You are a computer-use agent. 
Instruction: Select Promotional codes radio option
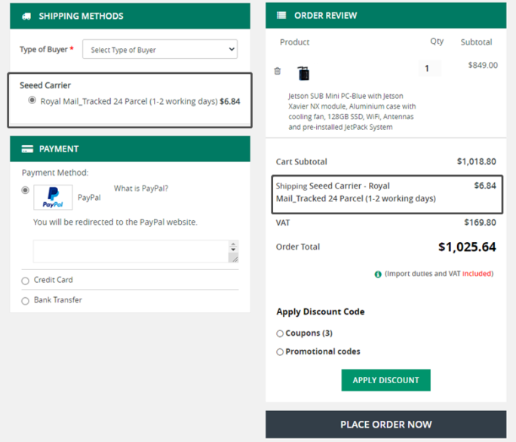[x=280, y=352]
